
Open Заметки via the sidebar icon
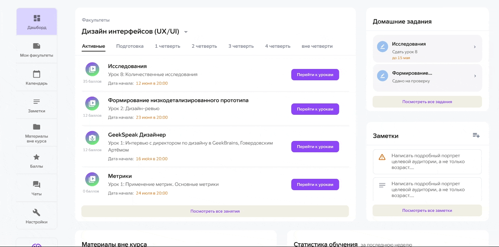click(x=36, y=105)
